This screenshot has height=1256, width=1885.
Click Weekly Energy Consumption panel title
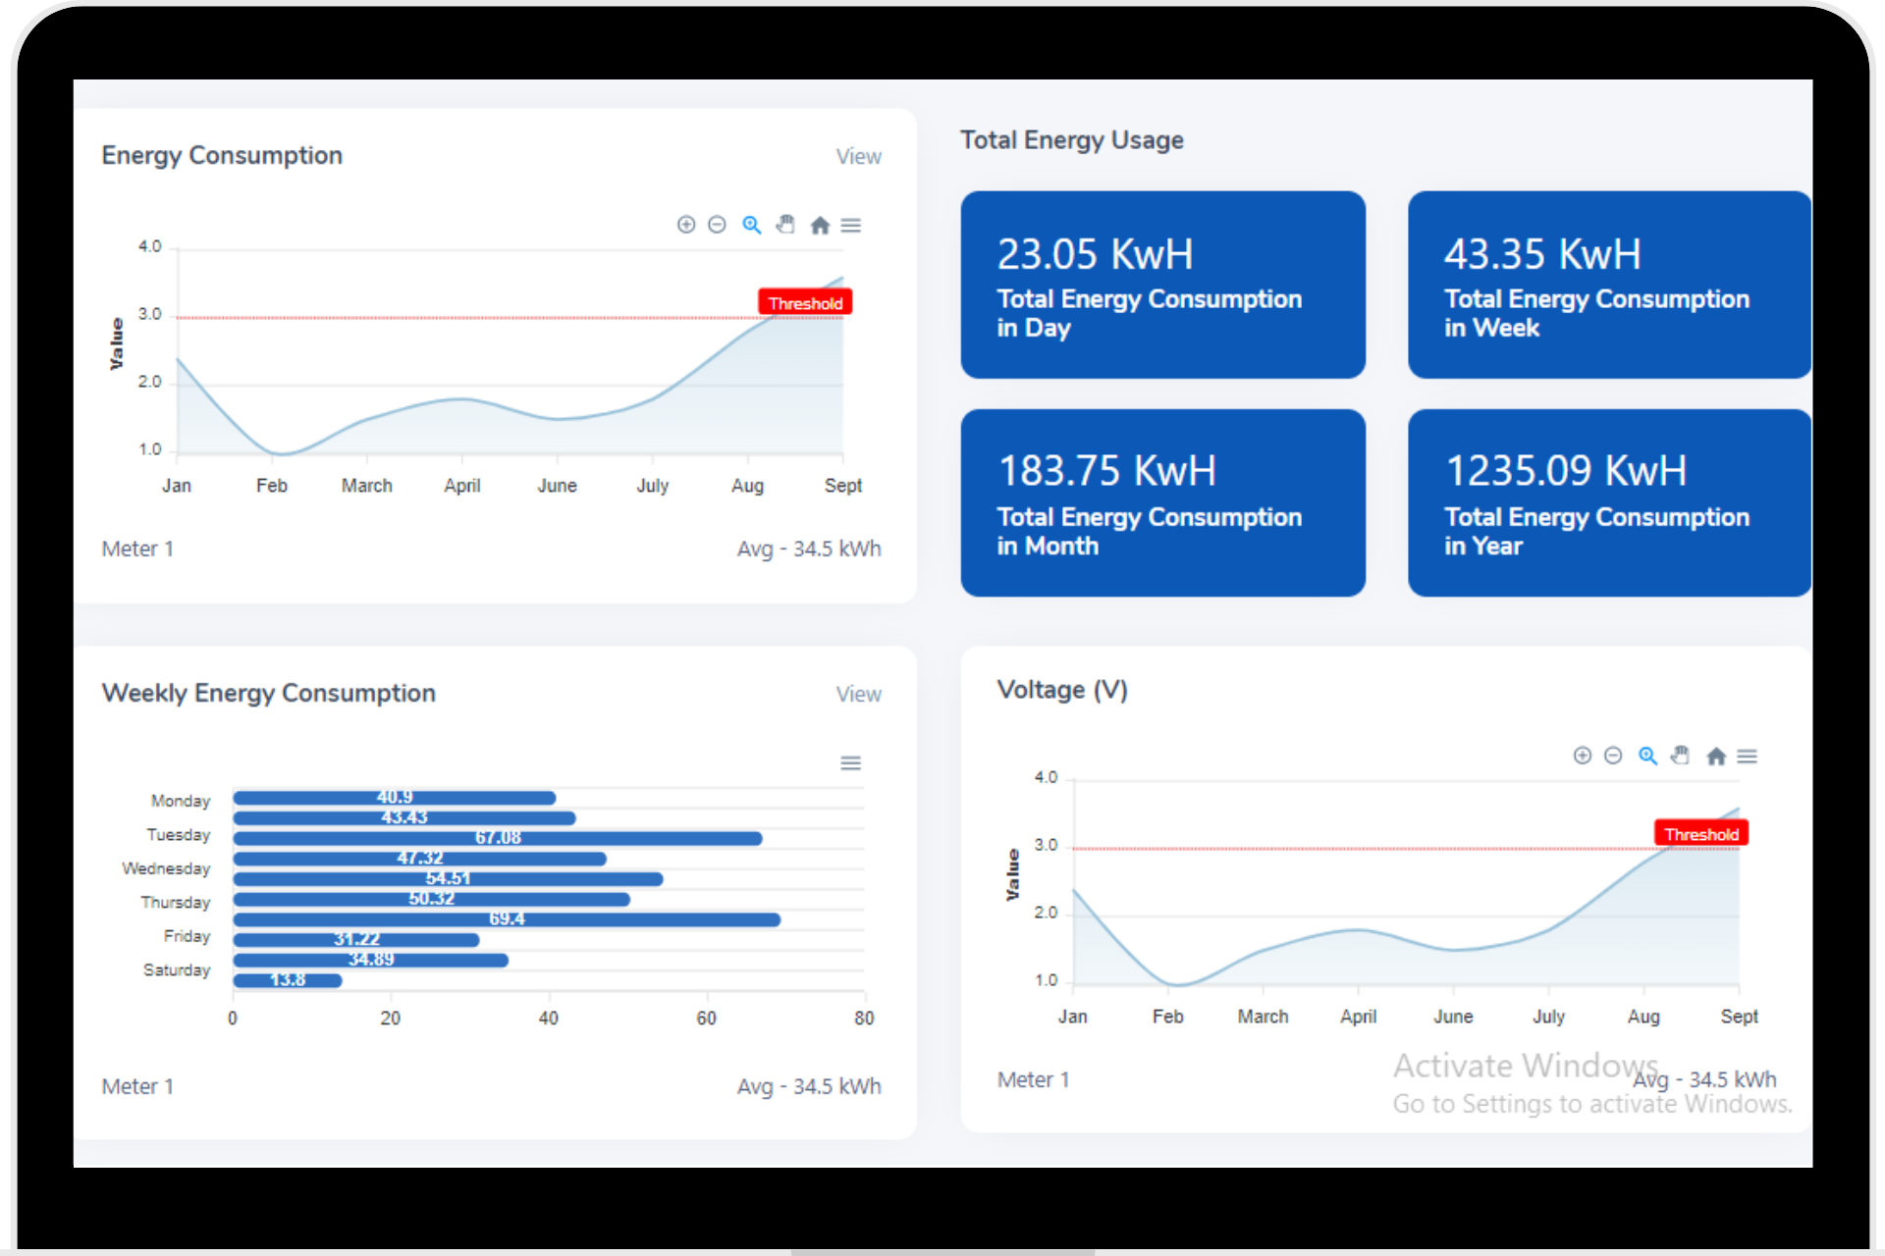268,694
